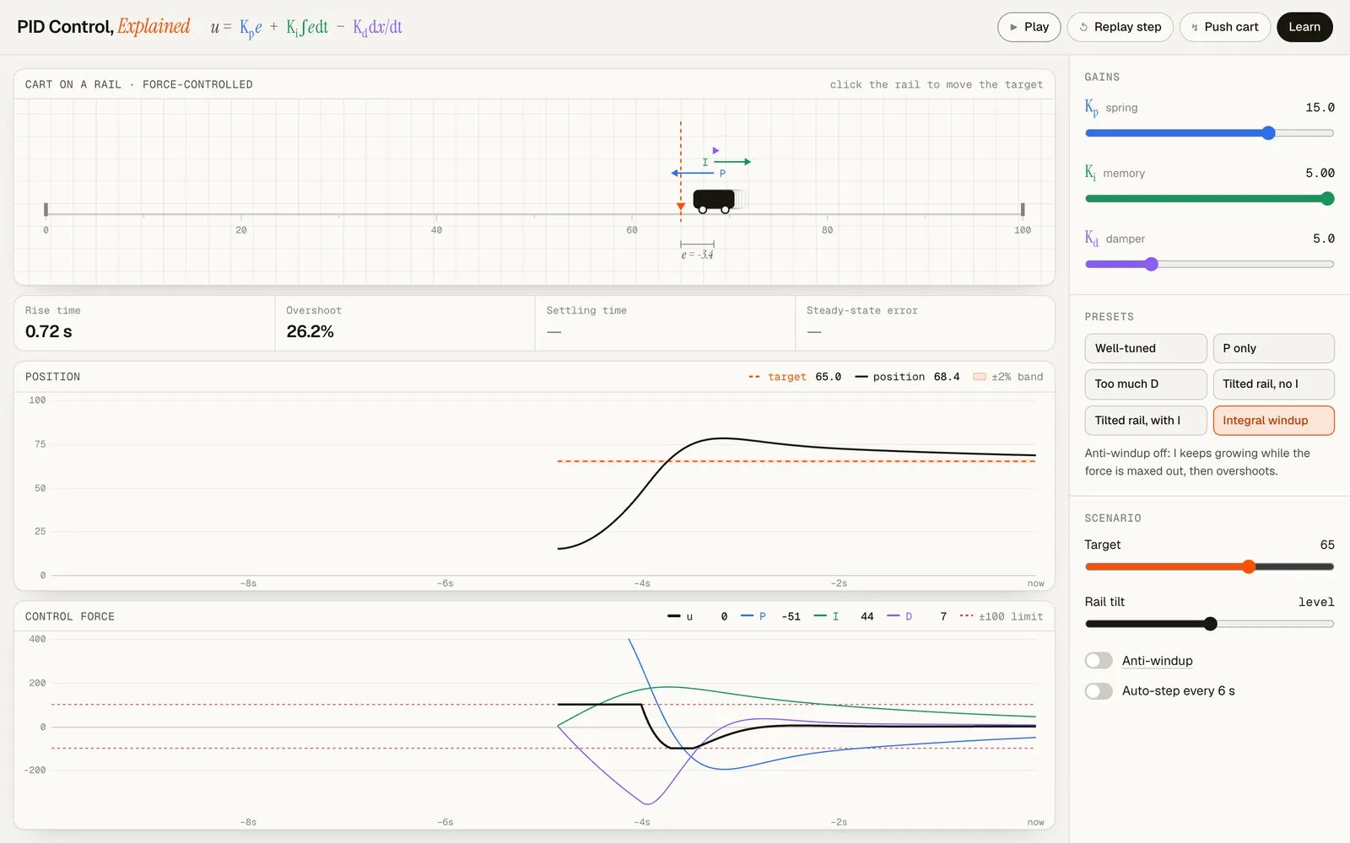Click the rail at the 80 mark
Image resolution: width=1350 pixels, height=843 pixels.
[827, 215]
